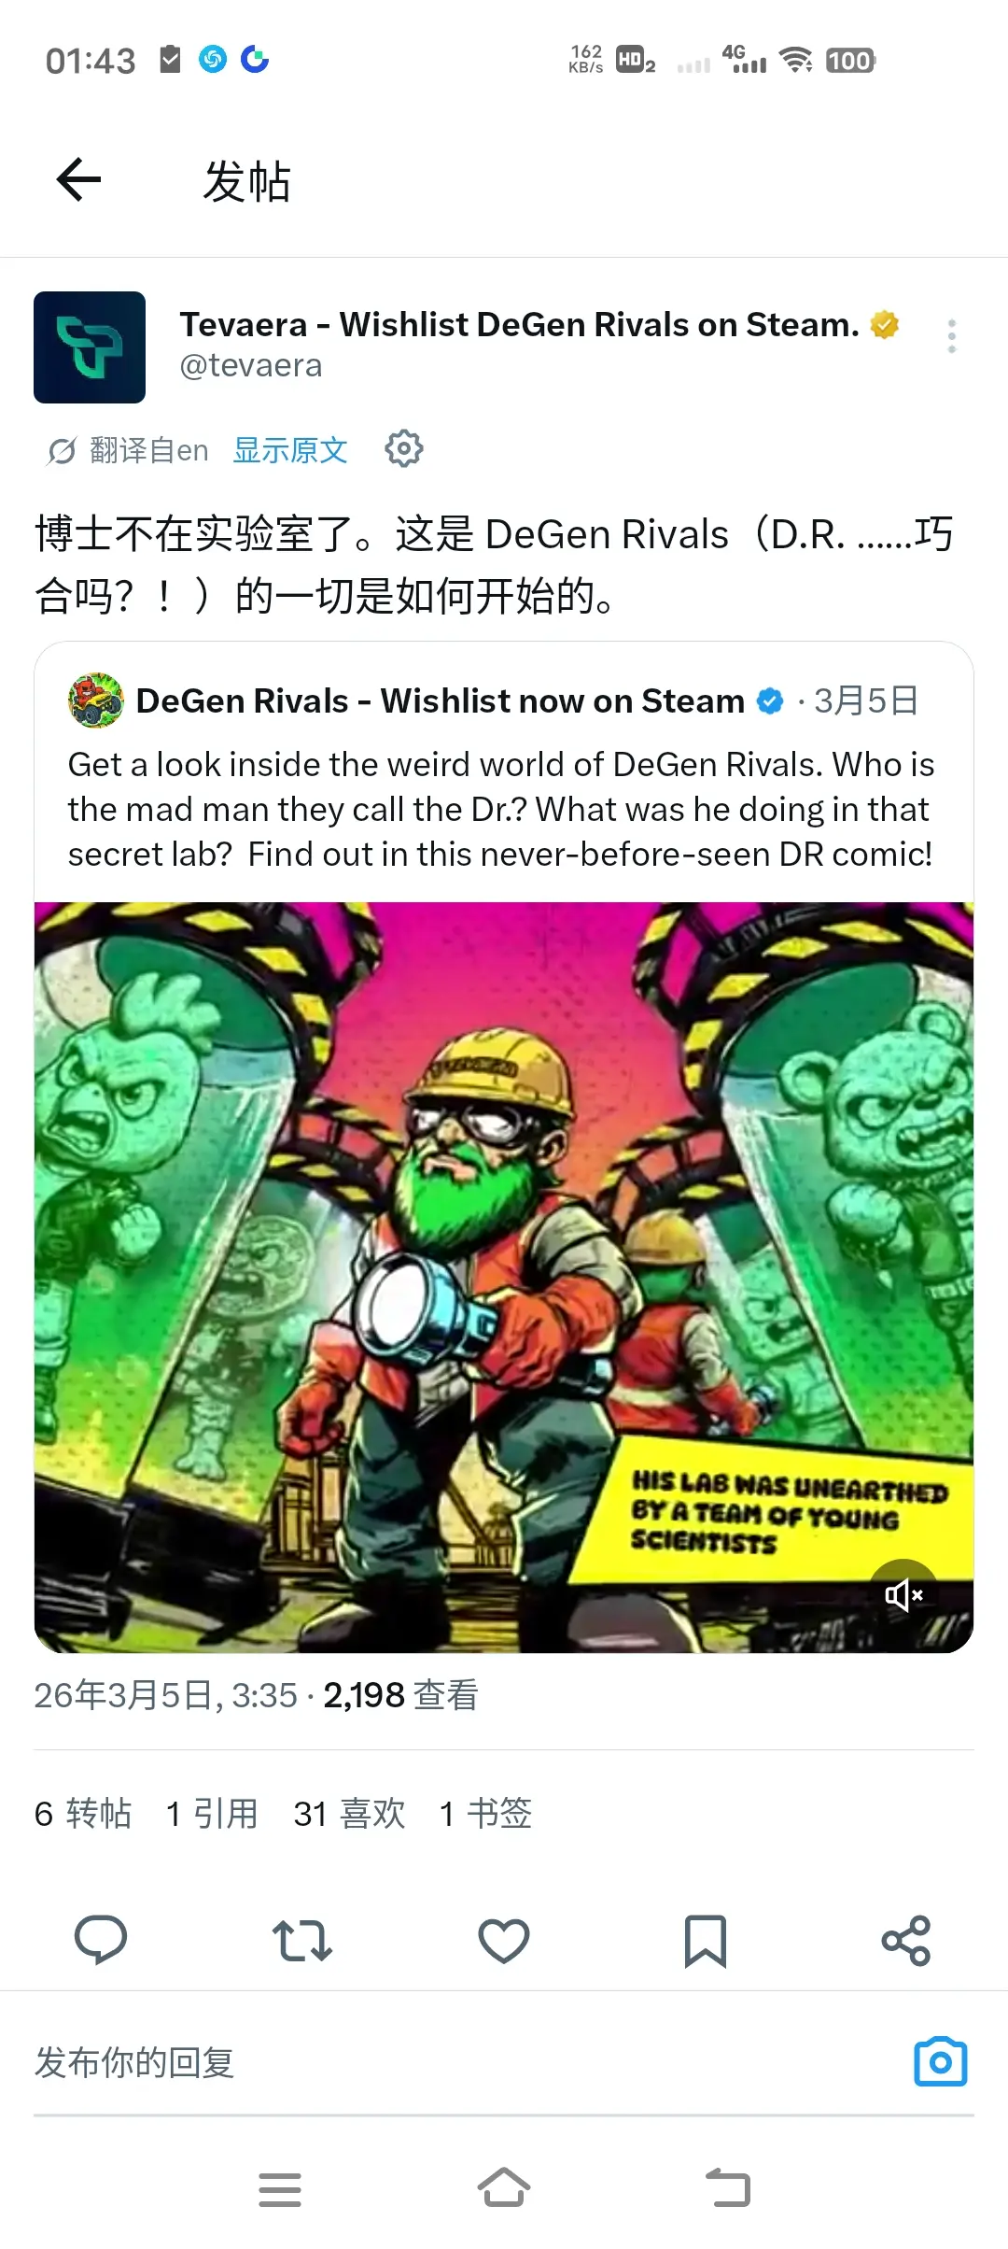Screen dimensions: 1008x2249
Task: Tap the back arrow in the header
Action: point(78,179)
